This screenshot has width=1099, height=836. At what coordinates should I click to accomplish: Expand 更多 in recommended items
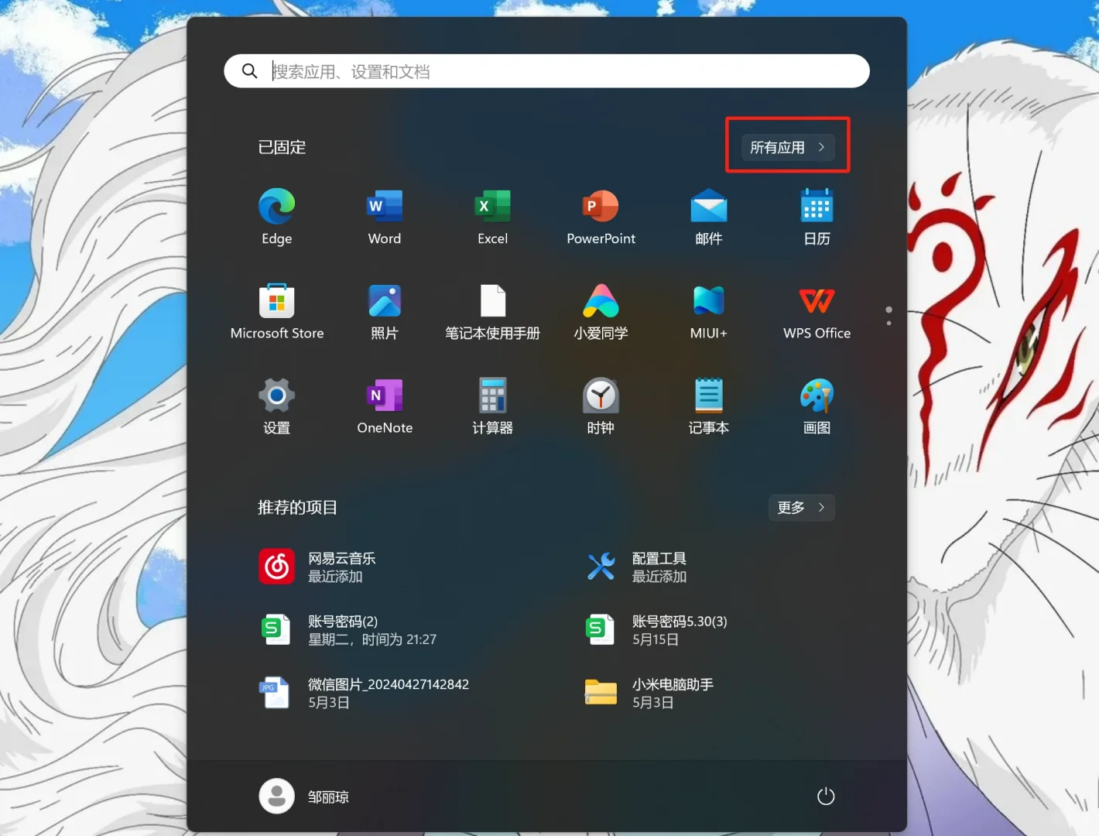click(801, 508)
